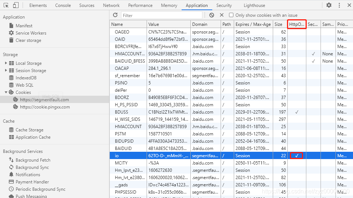This screenshot has height=198, width=353.
Task: Select the PHPSESSID cookie row
Action: tap(231, 192)
